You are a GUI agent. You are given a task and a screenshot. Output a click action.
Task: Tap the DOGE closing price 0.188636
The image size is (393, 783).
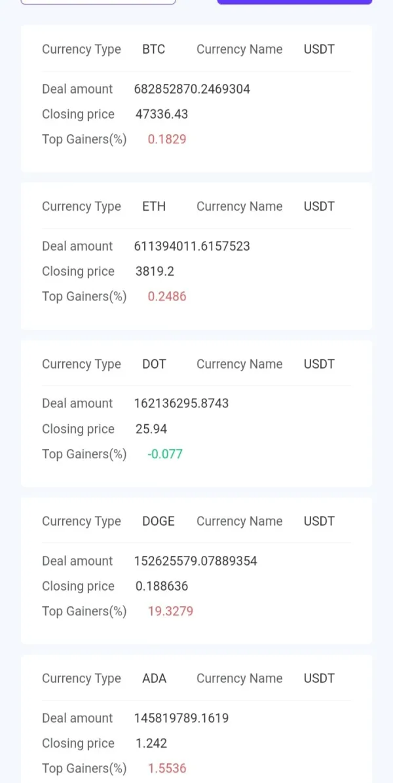pyautogui.click(x=167, y=586)
